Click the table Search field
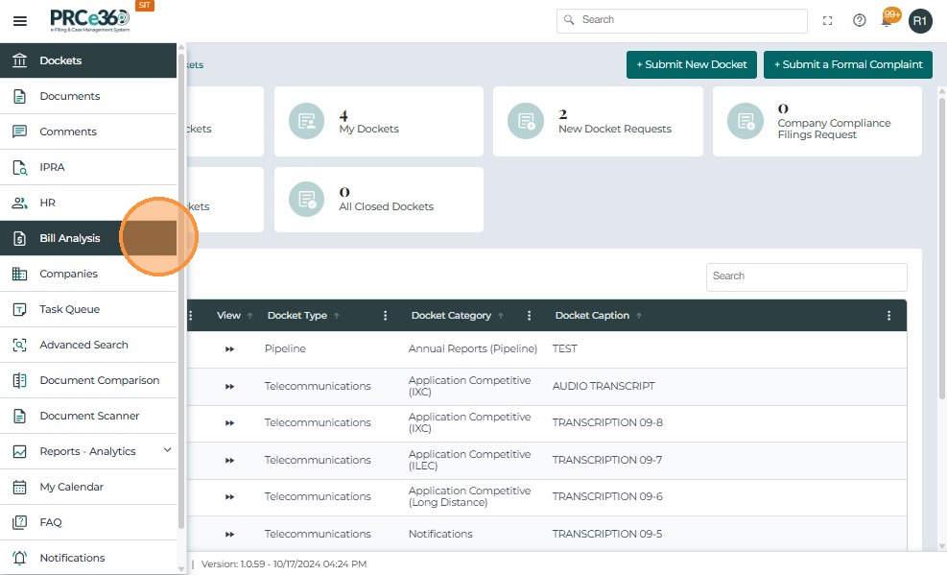This screenshot has width=947, height=575. 806,276
